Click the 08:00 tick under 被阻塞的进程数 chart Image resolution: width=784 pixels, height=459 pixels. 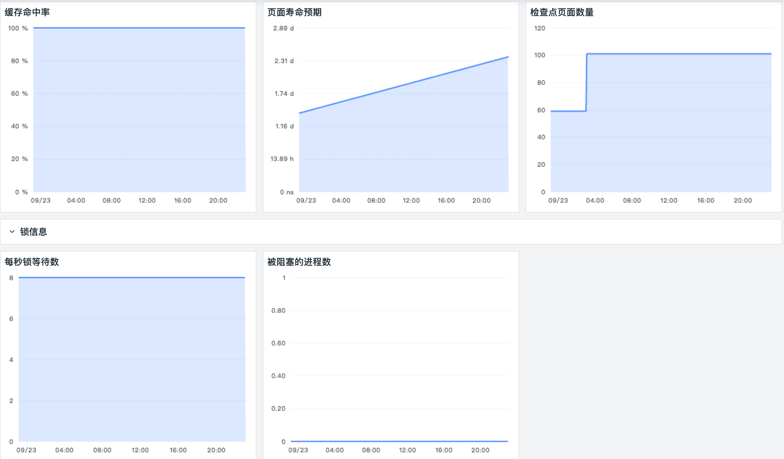371,450
